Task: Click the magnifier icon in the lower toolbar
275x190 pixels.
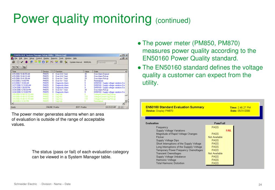Action: coord(21,67)
